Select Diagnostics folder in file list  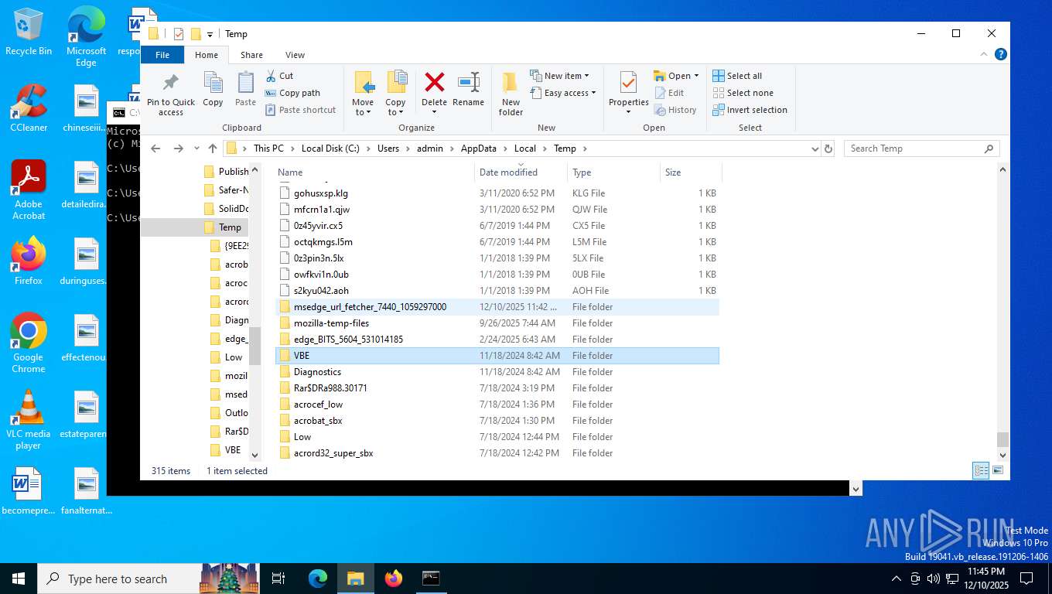coord(497,372)
